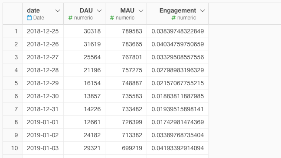
Task: Open the DAU column dropdown arrow
Action: pyautogui.click(x=99, y=11)
